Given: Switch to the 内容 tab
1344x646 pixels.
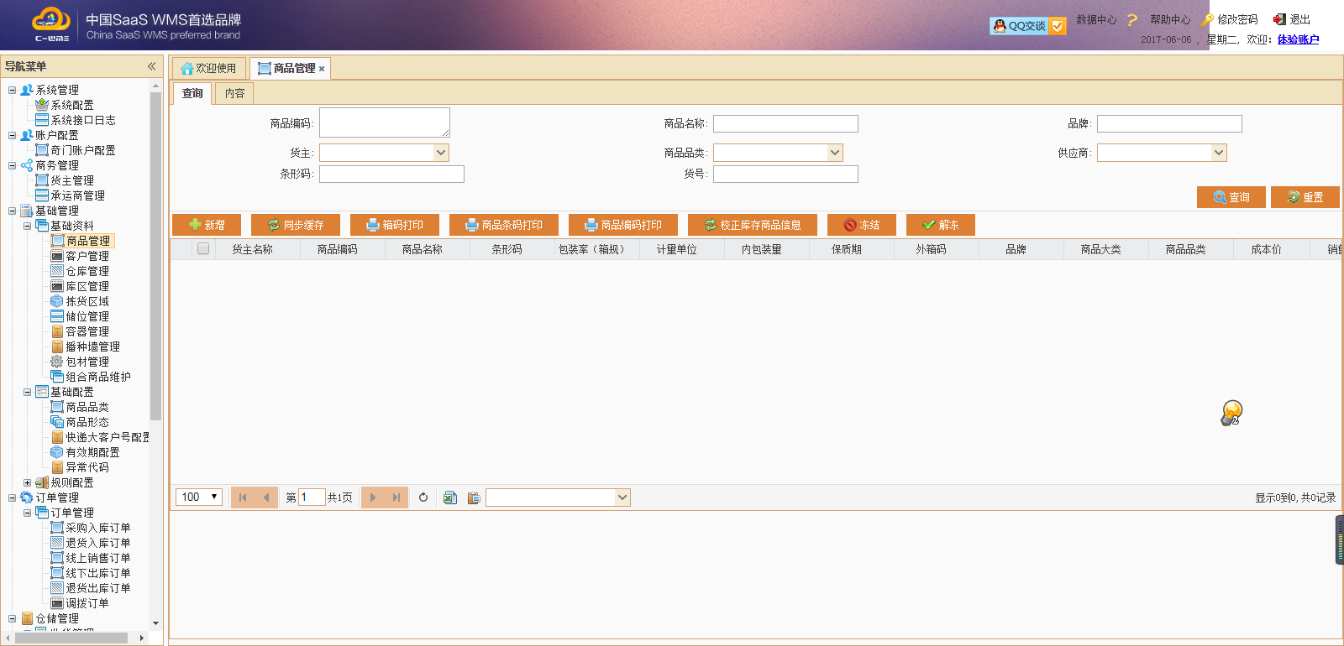Looking at the screenshot, I should tap(234, 93).
